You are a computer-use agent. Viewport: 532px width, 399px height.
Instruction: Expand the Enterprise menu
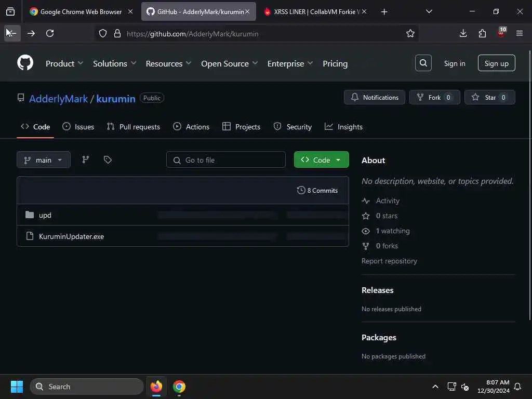(290, 63)
